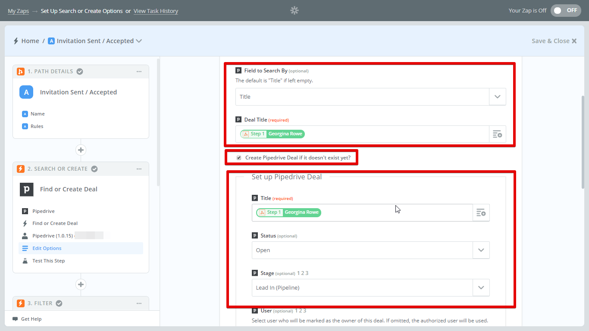The width and height of the screenshot is (589, 331).
Task: Click the orange paths icon in step 1
Action: pos(20,72)
